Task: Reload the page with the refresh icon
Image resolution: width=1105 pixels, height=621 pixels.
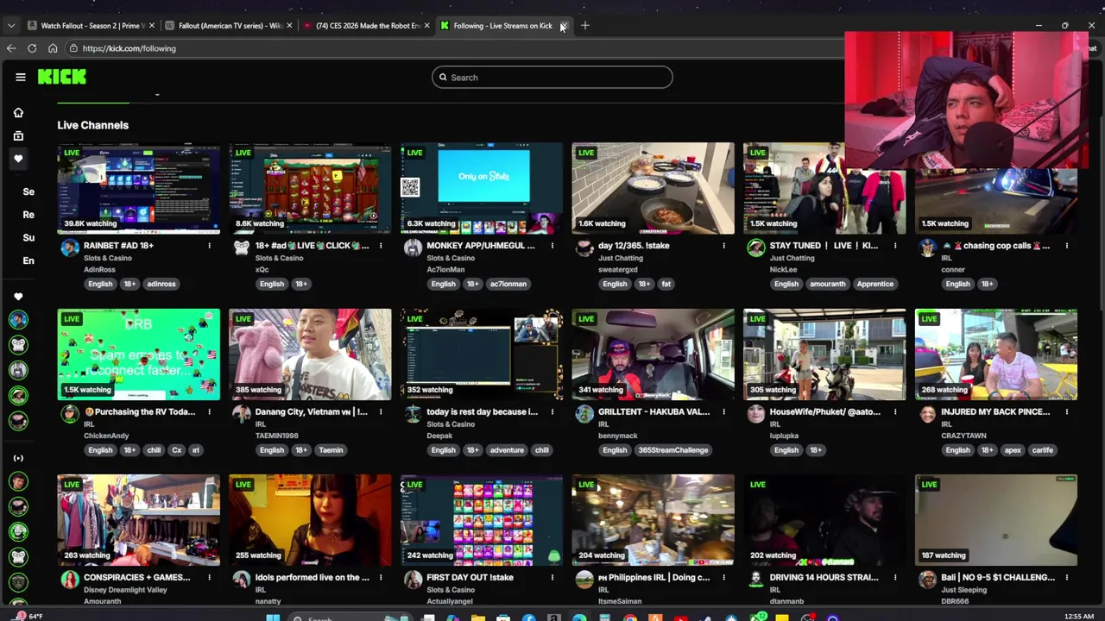Action: pyautogui.click(x=32, y=48)
